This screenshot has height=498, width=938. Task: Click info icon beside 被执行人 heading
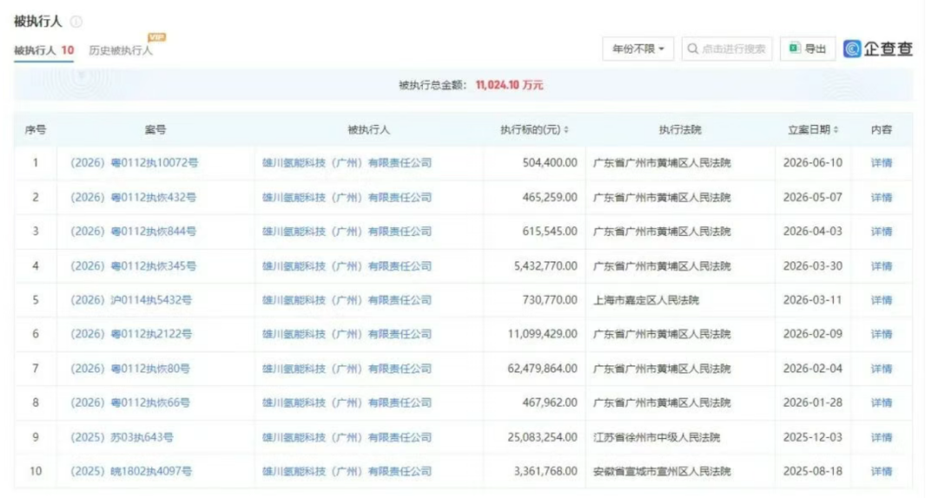point(76,22)
